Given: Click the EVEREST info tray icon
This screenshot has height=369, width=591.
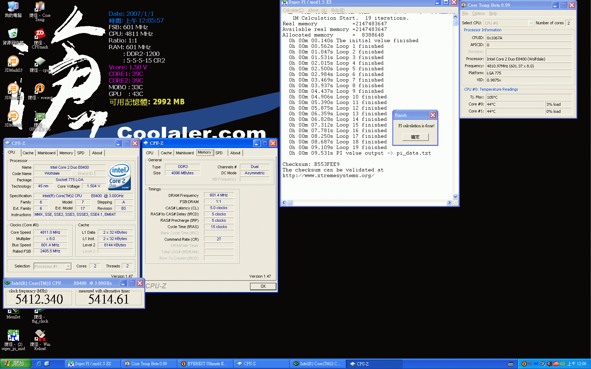Looking at the screenshot, I should click(x=524, y=364).
